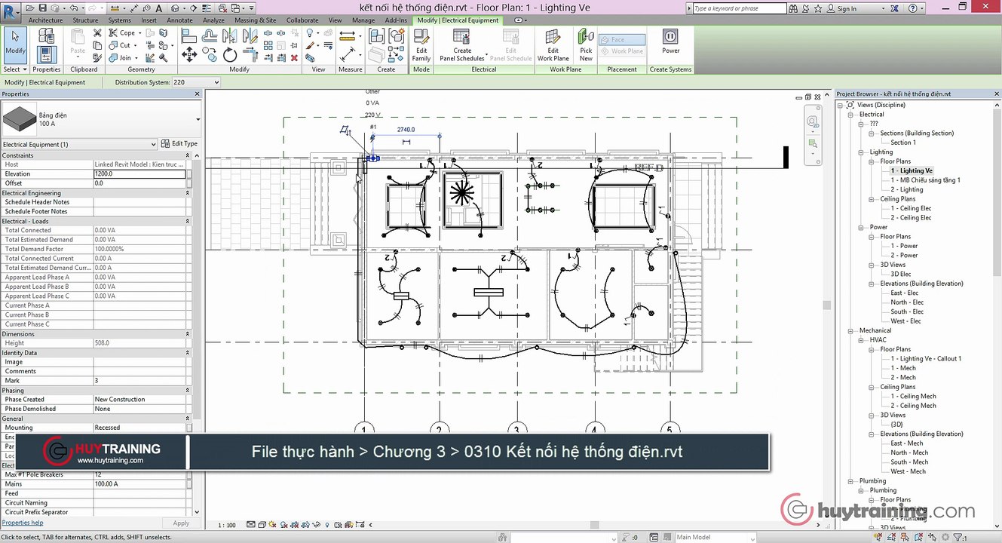Image resolution: width=1002 pixels, height=543 pixels.
Task: Open the Bảng điện type selector dropdown
Action: click(x=198, y=119)
